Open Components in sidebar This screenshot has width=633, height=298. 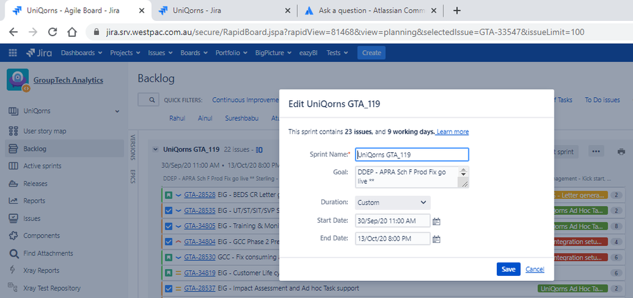[41, 236]
